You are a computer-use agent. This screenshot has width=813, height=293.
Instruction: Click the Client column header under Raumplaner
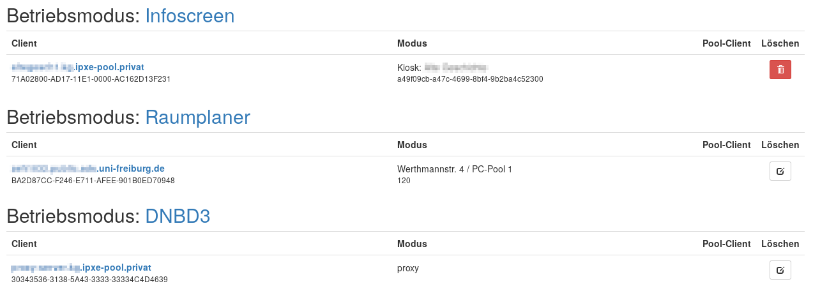24,145
